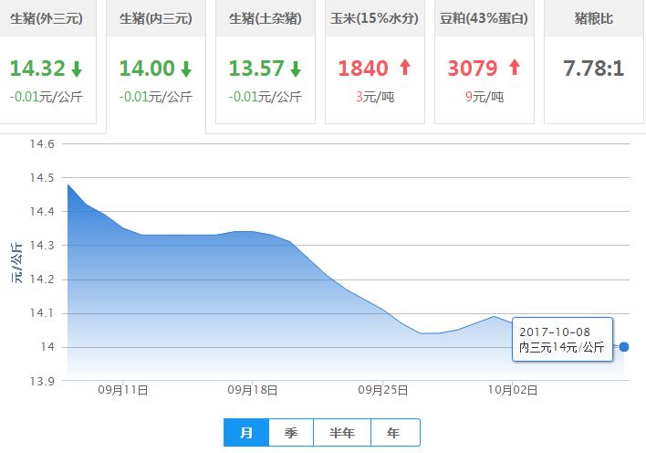Click the green down arrow beside 14.32

[x=77, y=68]
